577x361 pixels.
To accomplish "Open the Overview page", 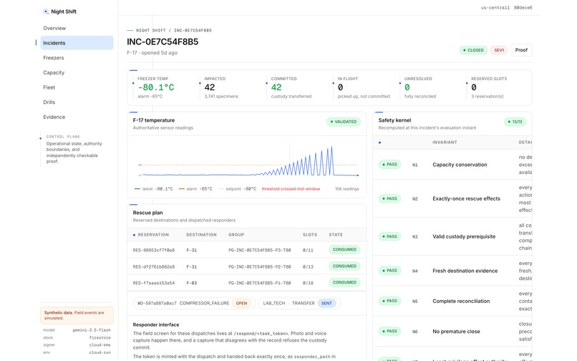I will pos(54,28).
